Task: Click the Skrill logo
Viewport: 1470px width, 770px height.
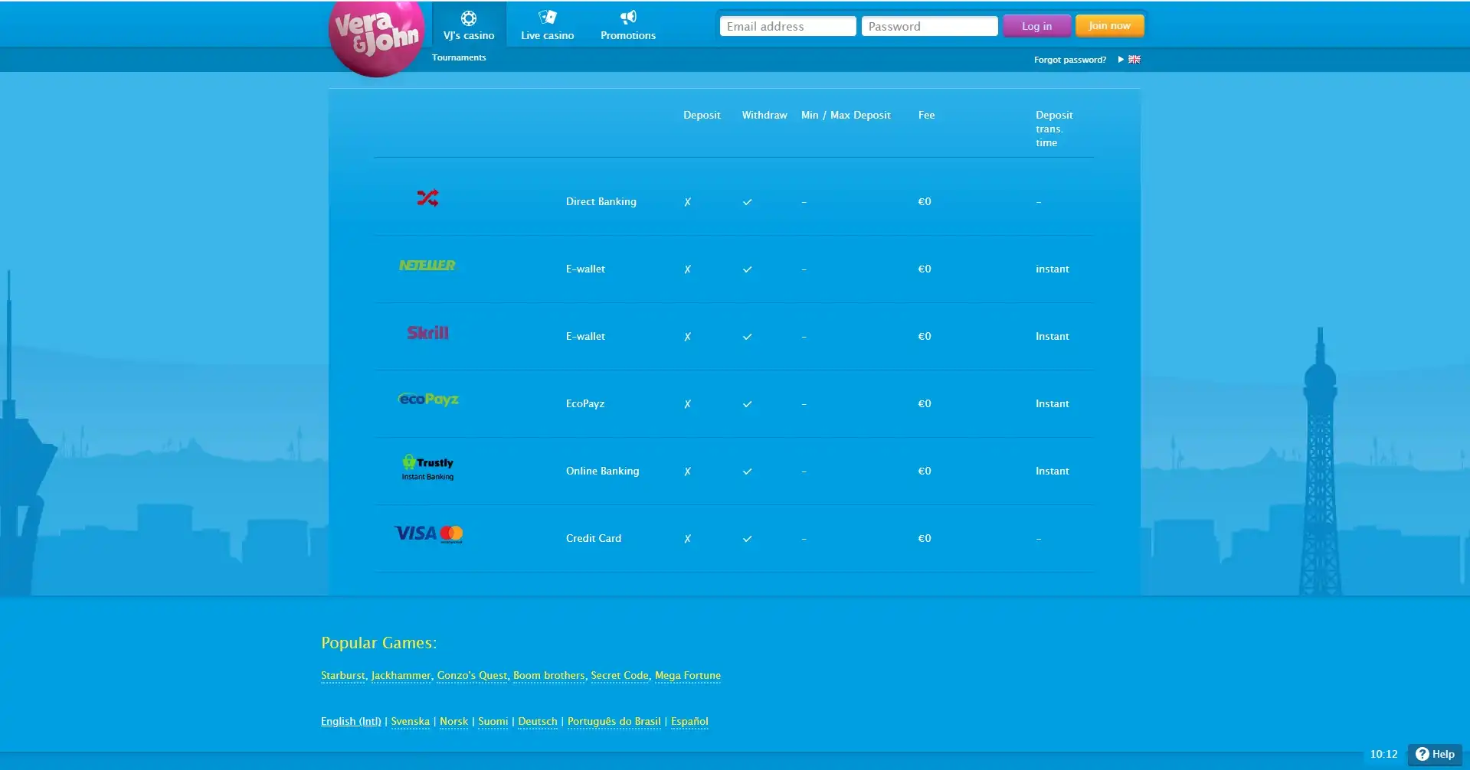Action: [427, 332]
